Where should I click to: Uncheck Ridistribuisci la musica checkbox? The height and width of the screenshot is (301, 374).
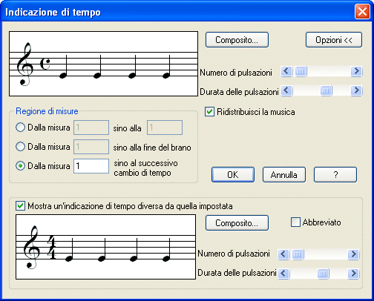pos(209,112)
